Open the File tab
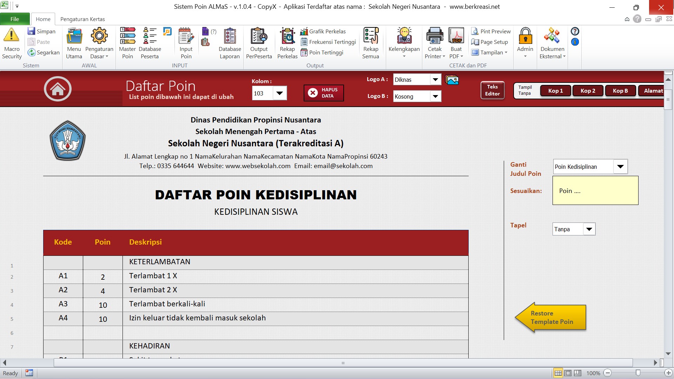 (x=15, y=19)
